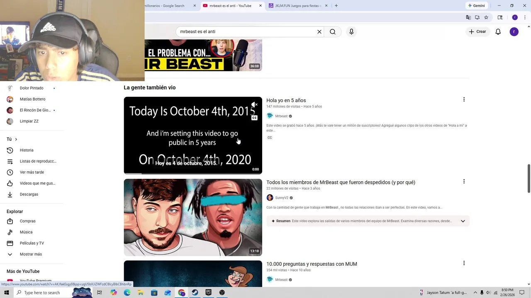This screenshot has height=298, width=531.
Task: Select the mrbeast es el anti YouTube tab
Action: pyautogui.click(x=227, y=6)
